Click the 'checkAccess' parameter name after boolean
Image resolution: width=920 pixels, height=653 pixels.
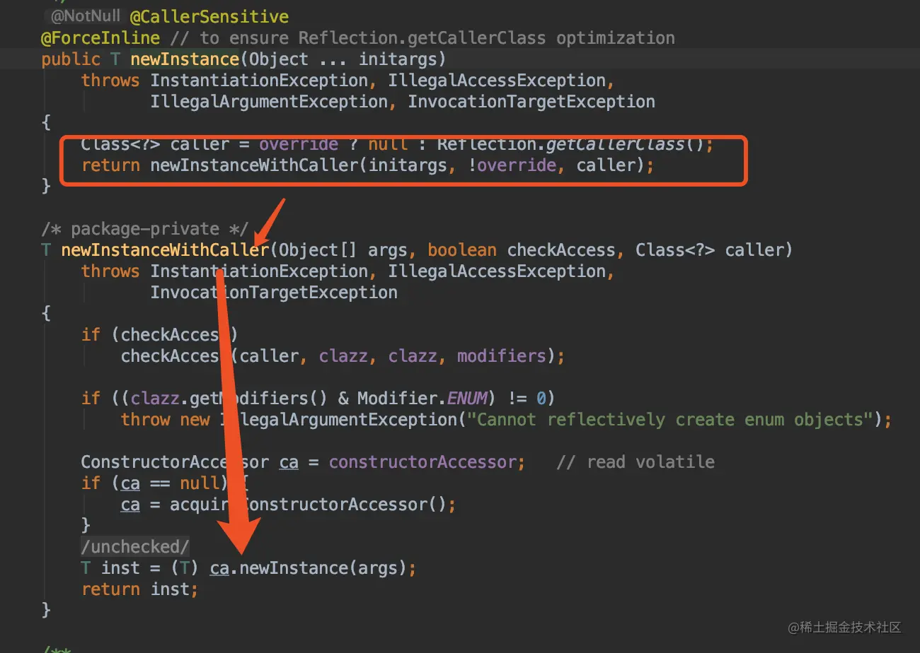tap(561, 249)
